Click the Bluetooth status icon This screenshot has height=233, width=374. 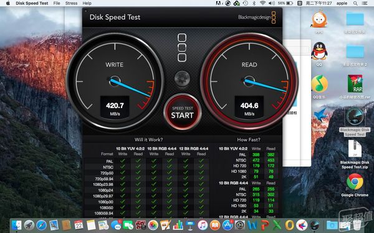coord(254,3)
